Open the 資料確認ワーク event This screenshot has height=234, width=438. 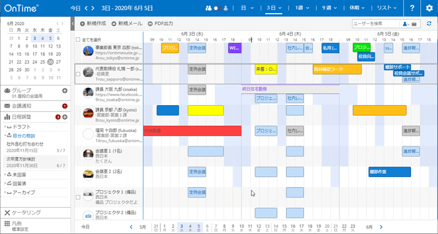(x=337, y=69)
